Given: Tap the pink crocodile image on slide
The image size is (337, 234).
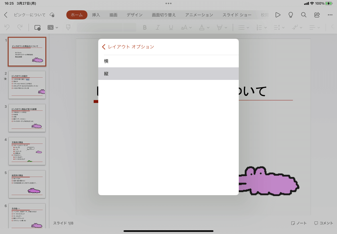Looking at the screenshot, I should pos(269,181).
